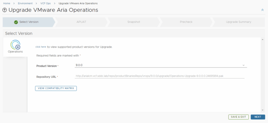This screenshot has height=123, width=268.
Task: Click the scrollbar down arrow in the panel
Action: (263, 110)
